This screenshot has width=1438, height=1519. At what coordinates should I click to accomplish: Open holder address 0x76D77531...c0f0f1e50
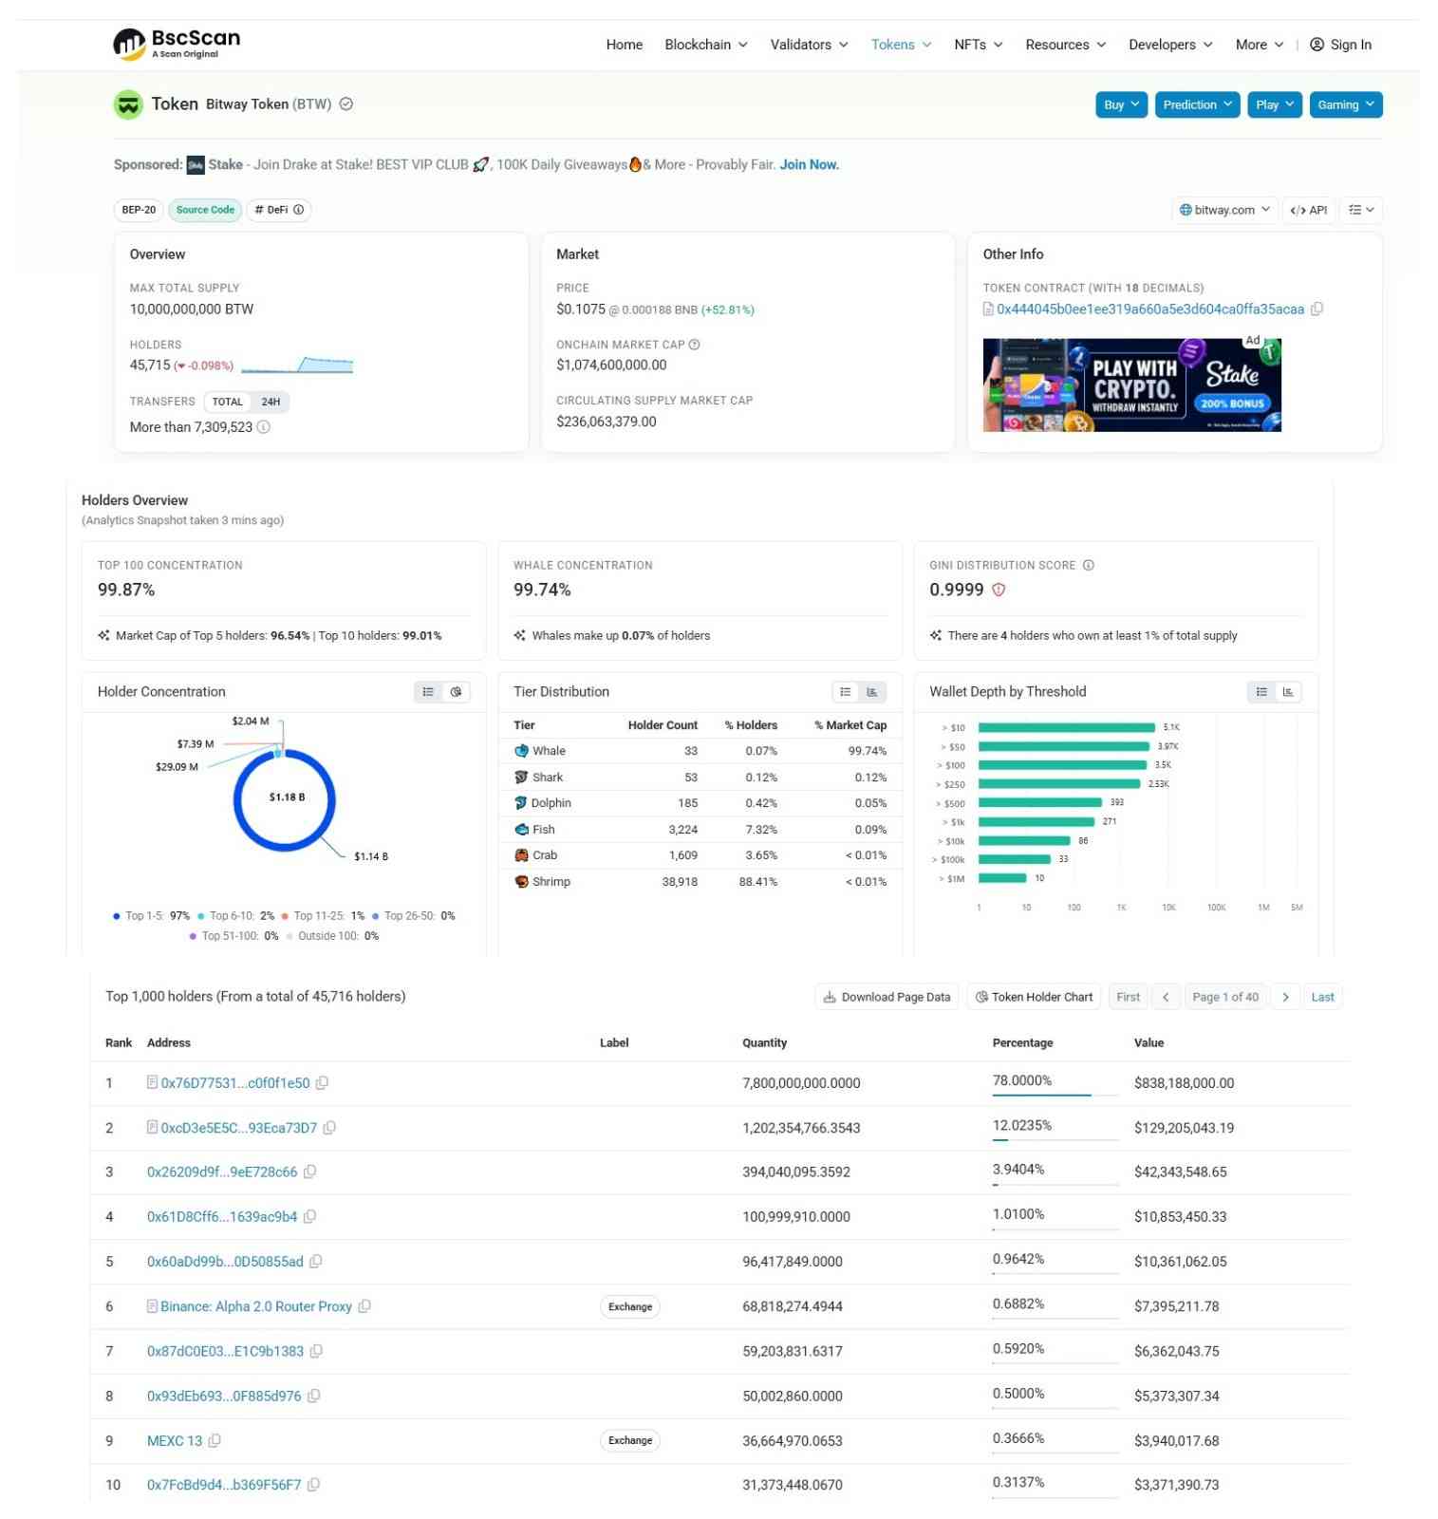click(x=234, y=1083)
